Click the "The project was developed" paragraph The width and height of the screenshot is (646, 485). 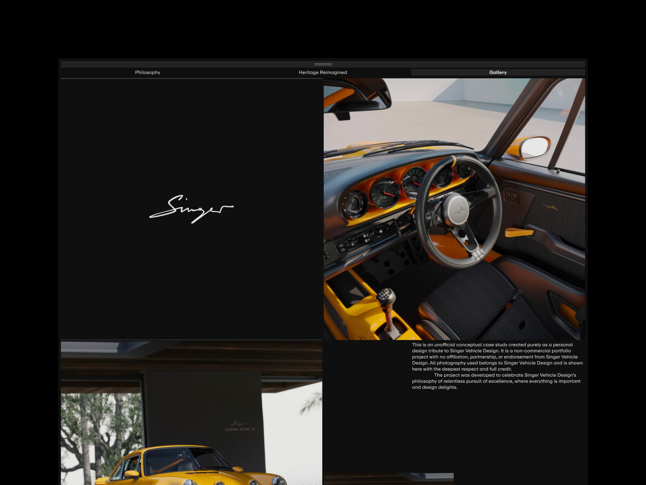point(496,381)
